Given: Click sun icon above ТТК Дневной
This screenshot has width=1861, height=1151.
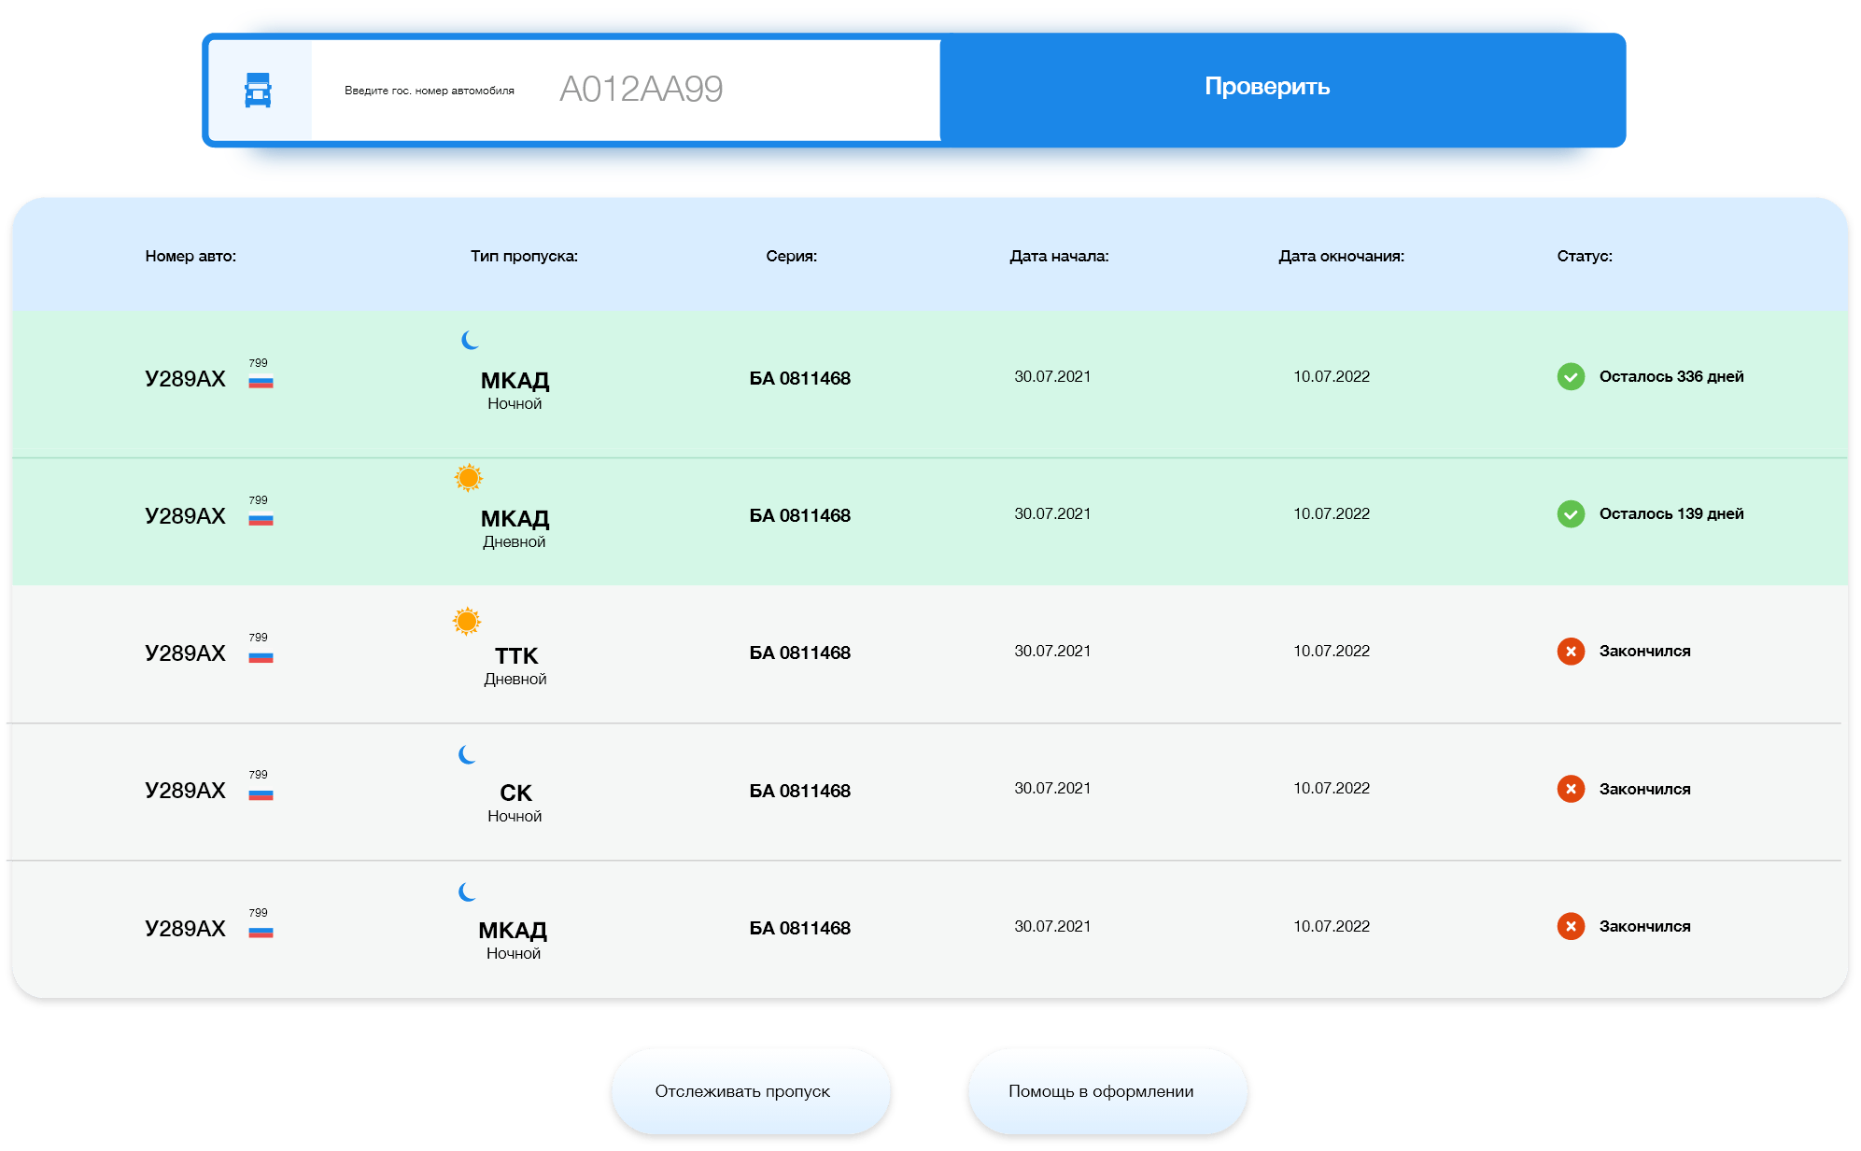Looking at the screenshot, I should [x=467, y=621].
